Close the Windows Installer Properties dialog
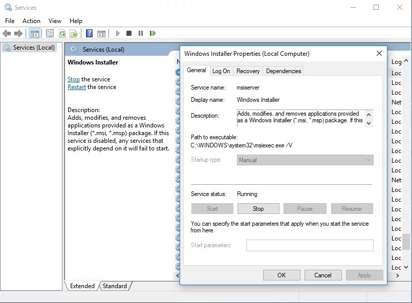Screen dimensions: 412x303 tap(379, 53)
